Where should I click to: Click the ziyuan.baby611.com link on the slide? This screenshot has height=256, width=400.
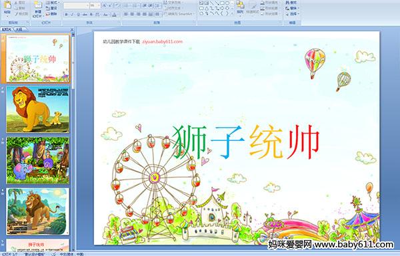point(162,42)
